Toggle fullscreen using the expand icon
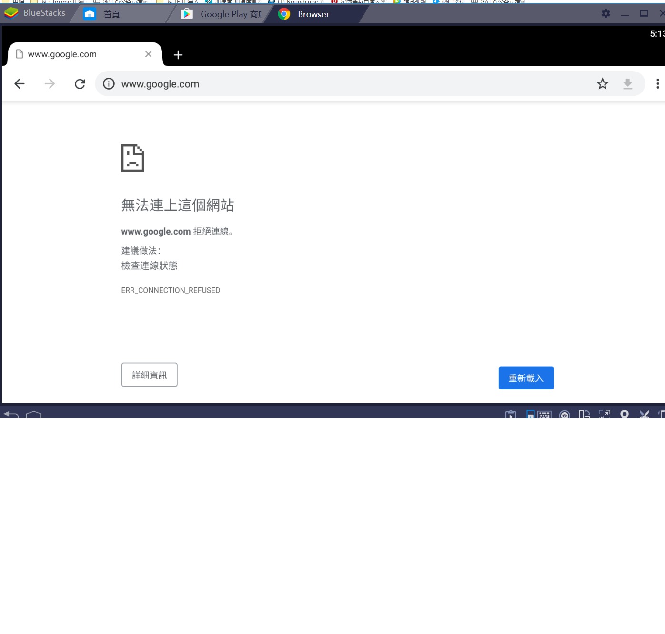665x634 pixels. click(x=605, y=414)
